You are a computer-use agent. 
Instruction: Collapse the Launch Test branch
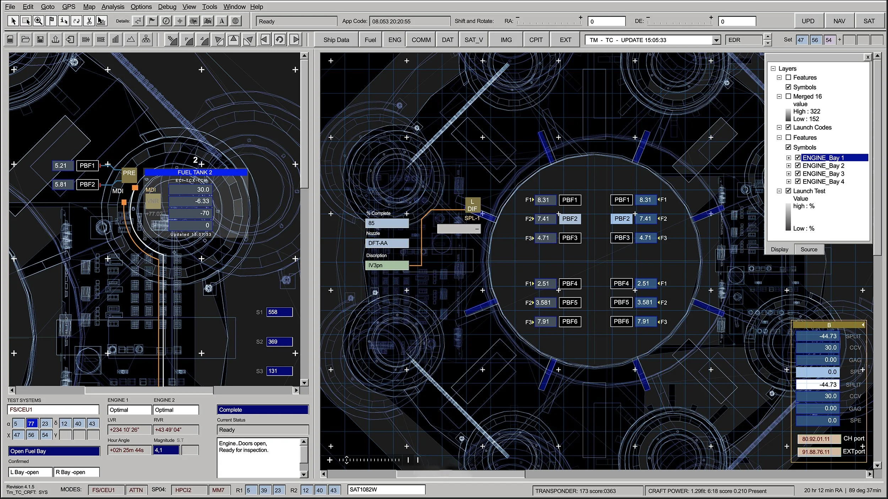tap(780, 191)
